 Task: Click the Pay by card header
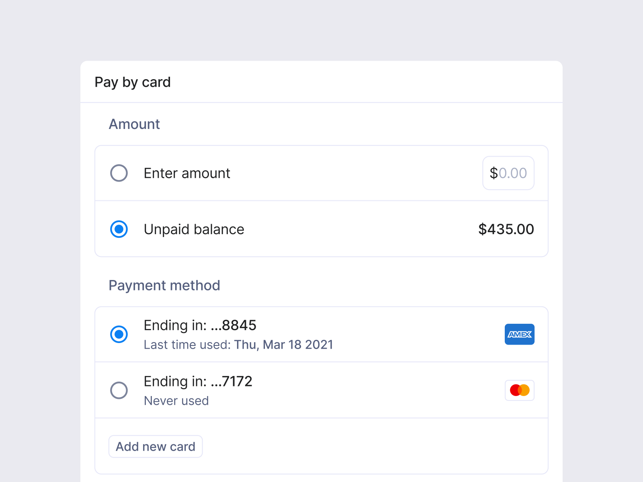pos(133,82)
